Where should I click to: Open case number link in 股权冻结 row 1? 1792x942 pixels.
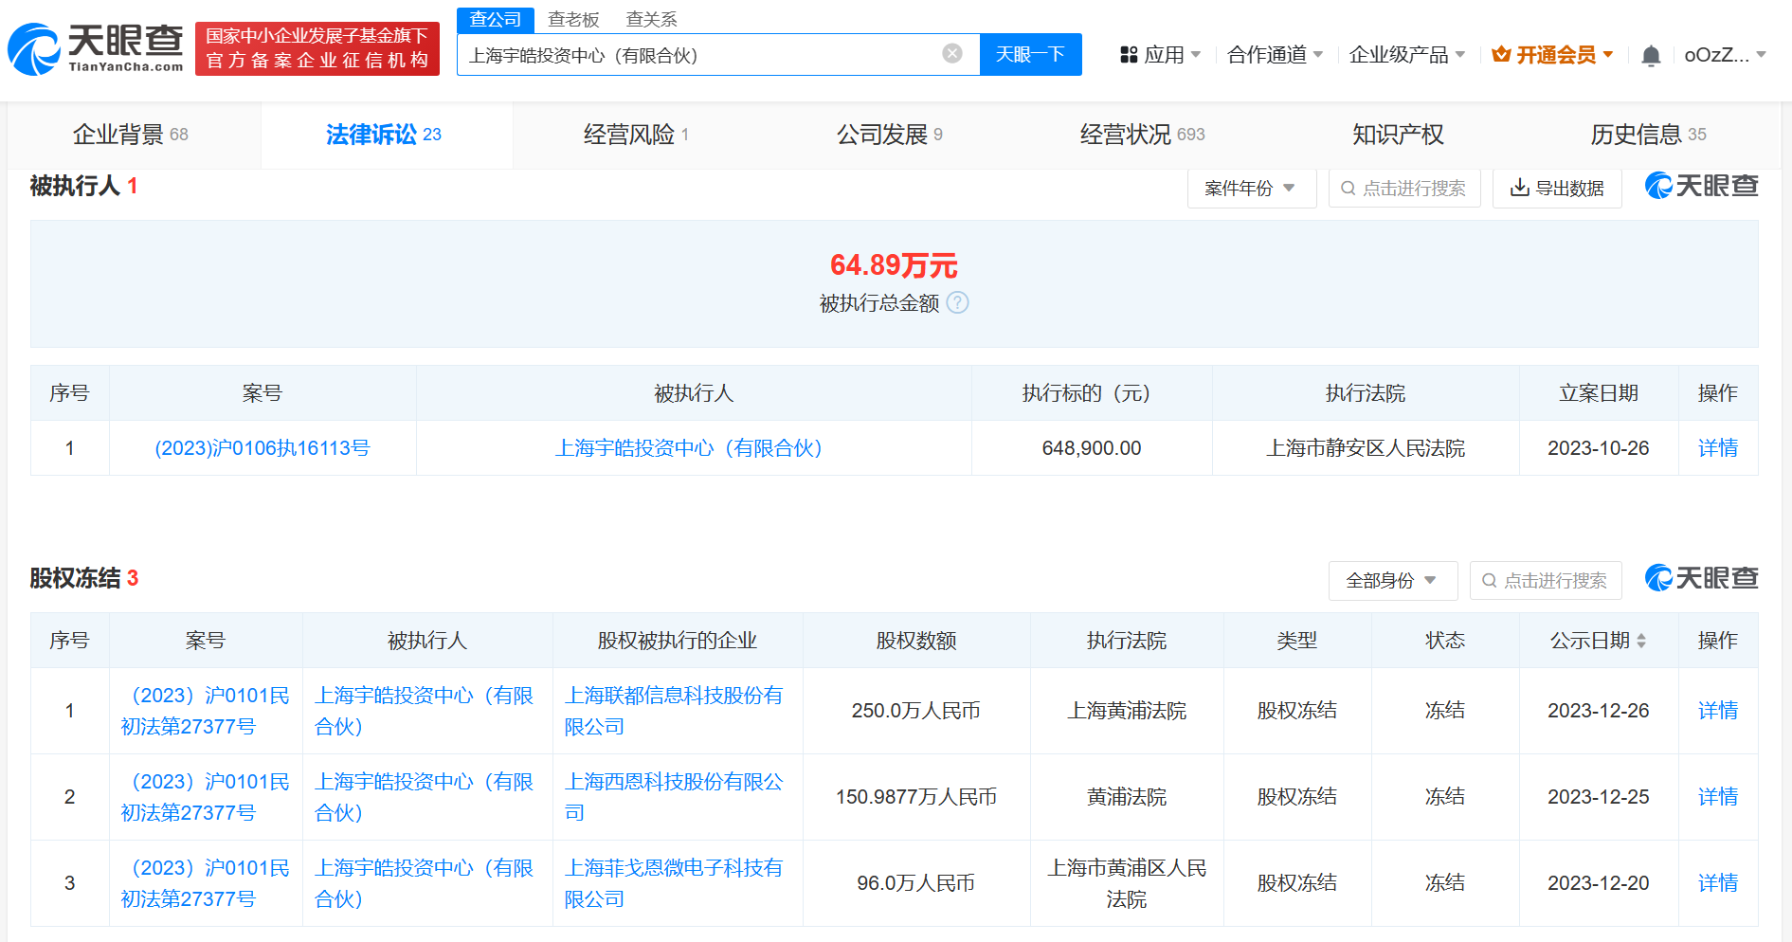[206, 711]
